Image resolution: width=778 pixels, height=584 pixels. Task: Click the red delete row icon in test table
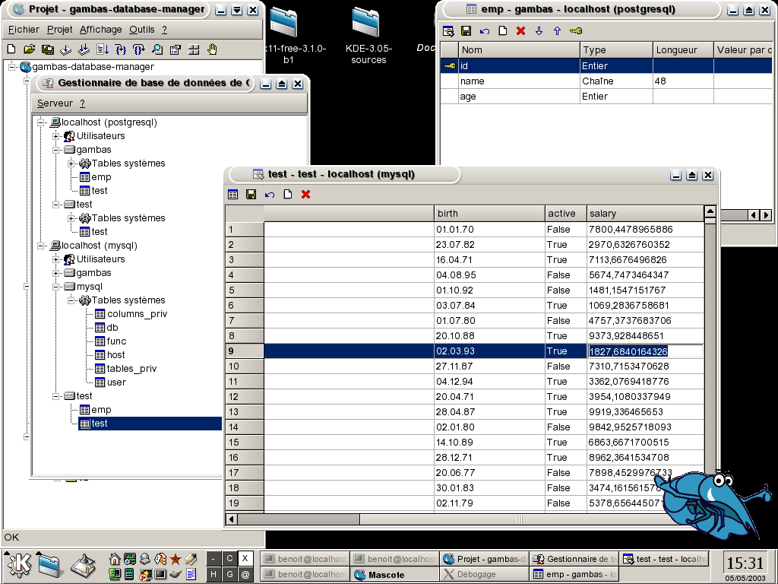tap(305, 194)
